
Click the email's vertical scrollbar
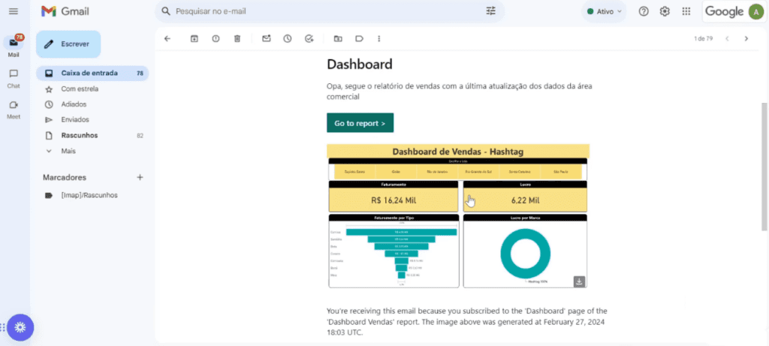tap(764, 167)
